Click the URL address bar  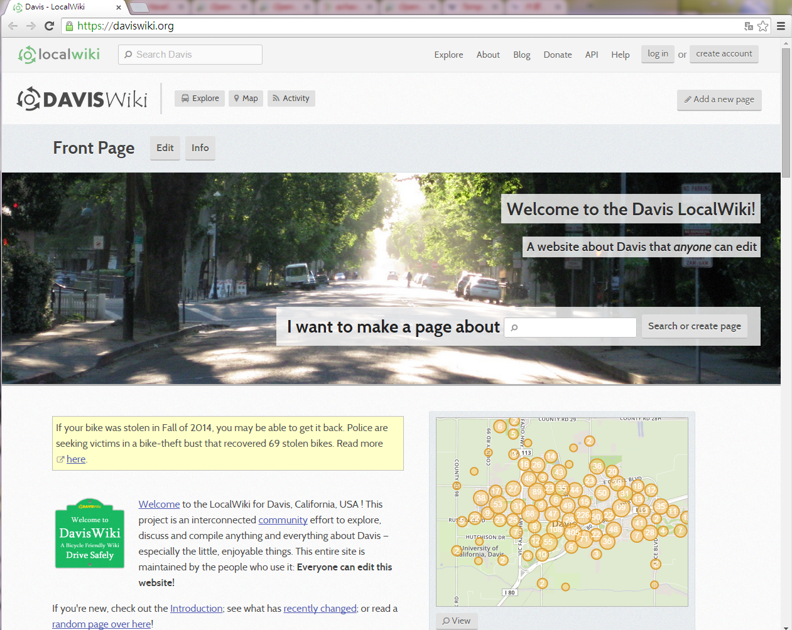point(402,26)
